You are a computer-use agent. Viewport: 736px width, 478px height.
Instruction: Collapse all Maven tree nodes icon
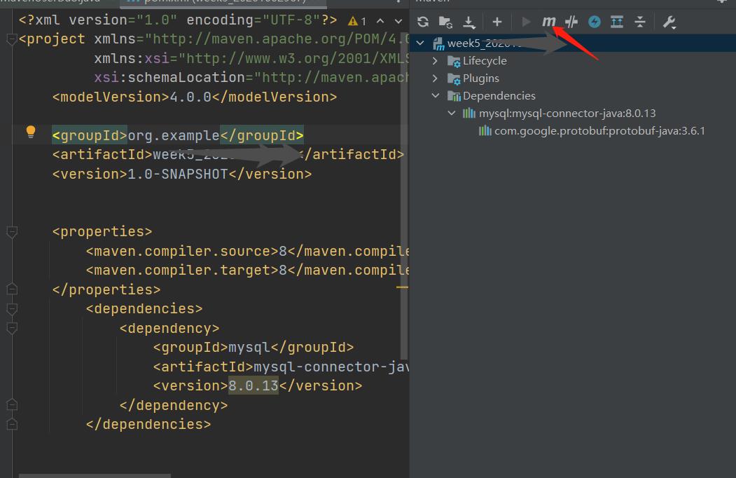[x=640, y=22]
